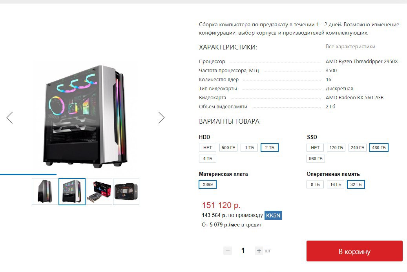Choose HDD option НЕТ
The height and width of the screenshot is (272, 407).
tap(207, 148)
